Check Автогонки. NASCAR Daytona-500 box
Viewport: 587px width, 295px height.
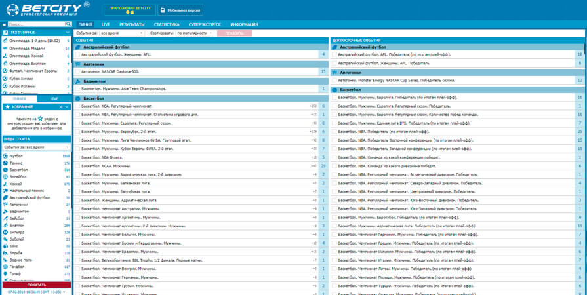(77, 71)
